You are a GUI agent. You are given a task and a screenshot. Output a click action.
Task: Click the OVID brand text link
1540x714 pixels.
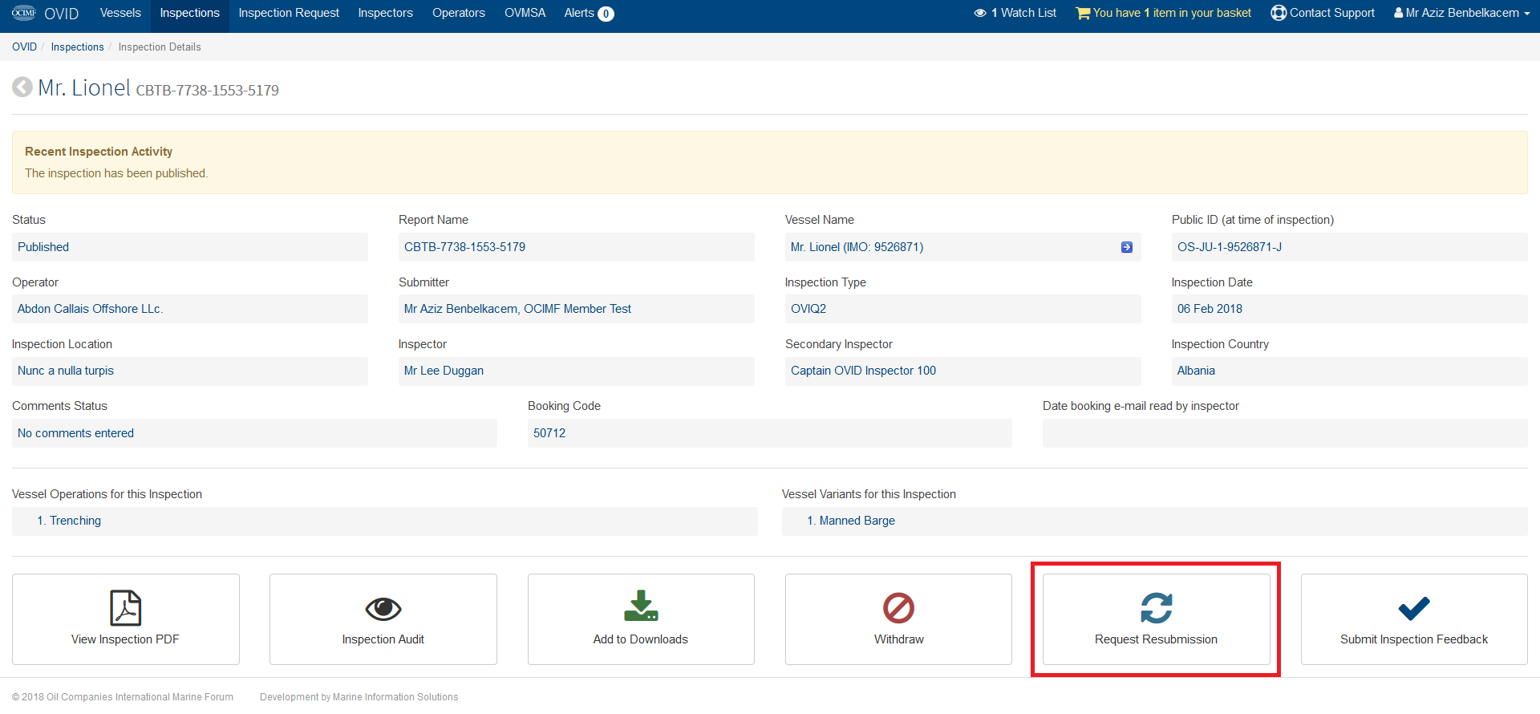click(61, 14)
